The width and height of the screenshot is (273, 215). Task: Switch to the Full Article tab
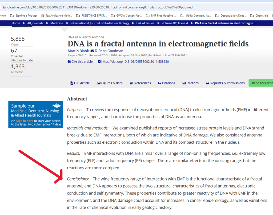pyautogui.click(x=80, y=83)
